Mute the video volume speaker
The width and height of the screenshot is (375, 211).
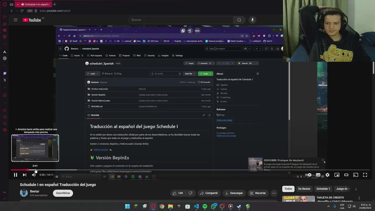[34, 175]
